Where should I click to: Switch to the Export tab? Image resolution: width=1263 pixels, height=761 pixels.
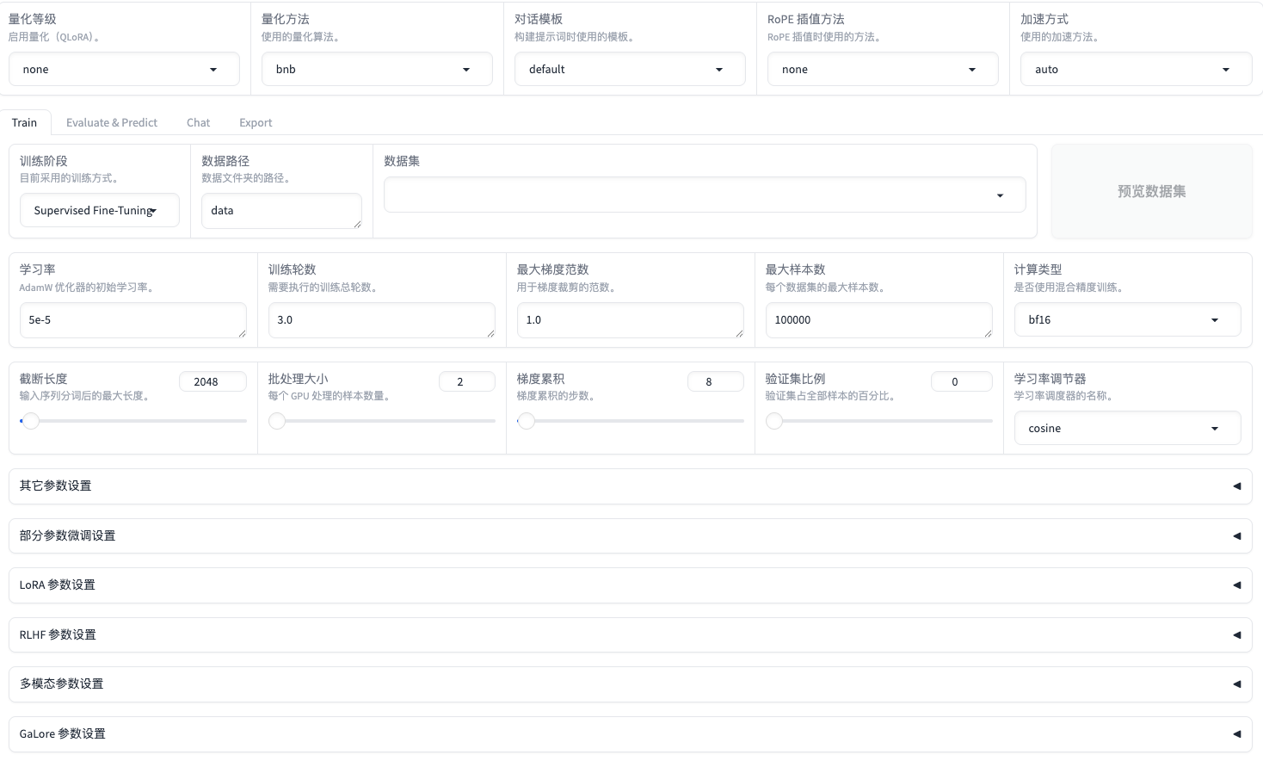[x=255, y=122]
